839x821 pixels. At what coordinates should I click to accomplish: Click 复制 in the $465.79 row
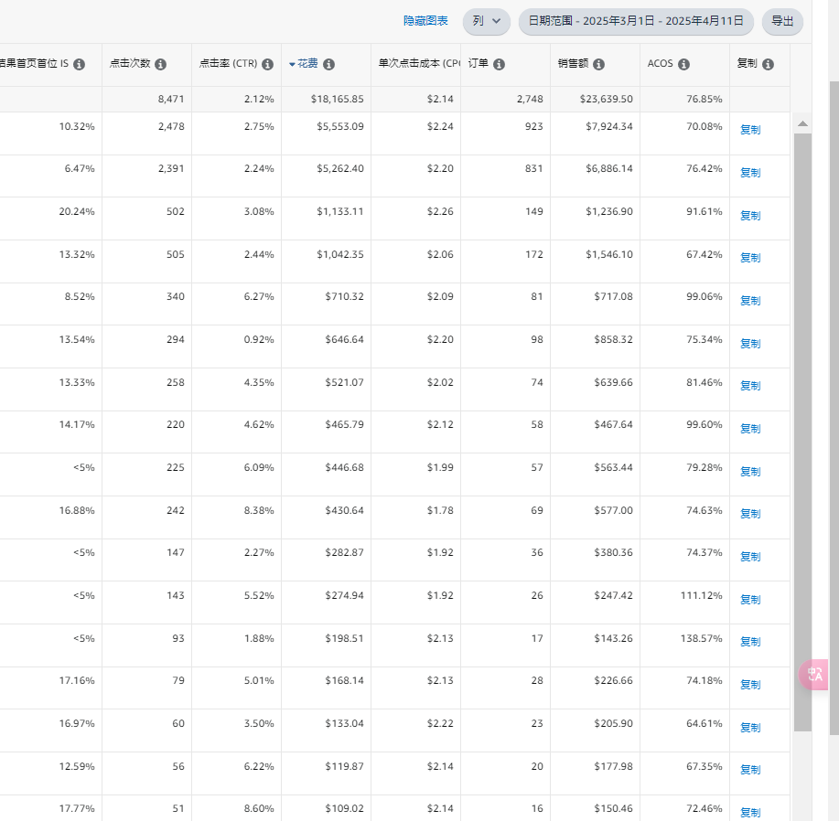tap(750, 429)
